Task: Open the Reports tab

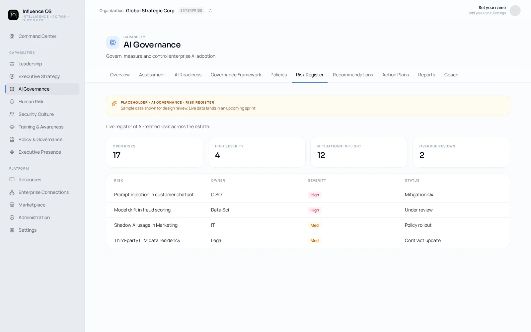Action: point(426,75)
